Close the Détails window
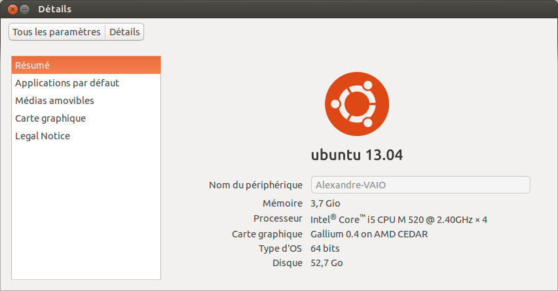558x291 pixels. point(12,9)
